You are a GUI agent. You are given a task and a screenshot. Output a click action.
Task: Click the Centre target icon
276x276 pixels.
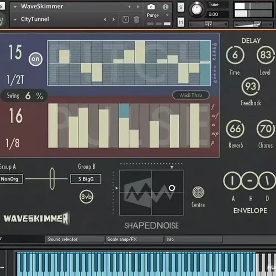tap(198, 192)
